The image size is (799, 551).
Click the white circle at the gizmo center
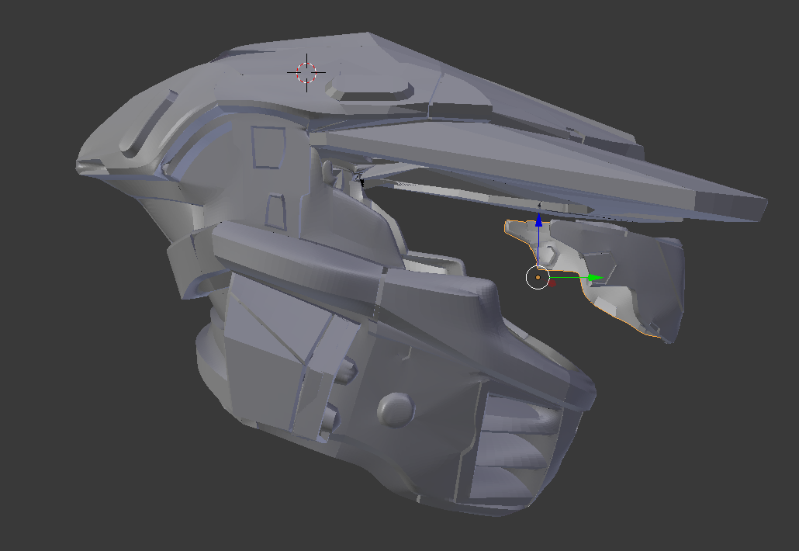click(538, 277)
